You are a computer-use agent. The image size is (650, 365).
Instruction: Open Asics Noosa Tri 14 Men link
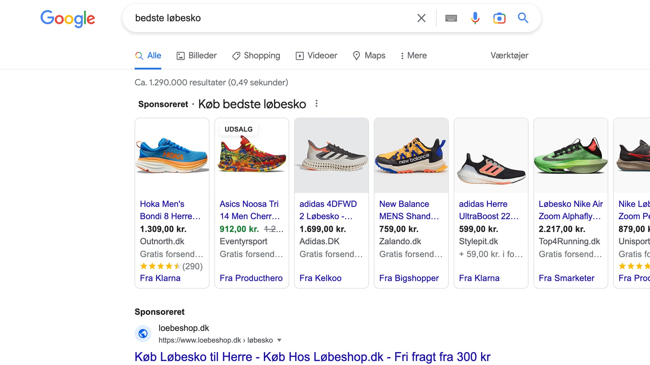[x=250, y=210]
